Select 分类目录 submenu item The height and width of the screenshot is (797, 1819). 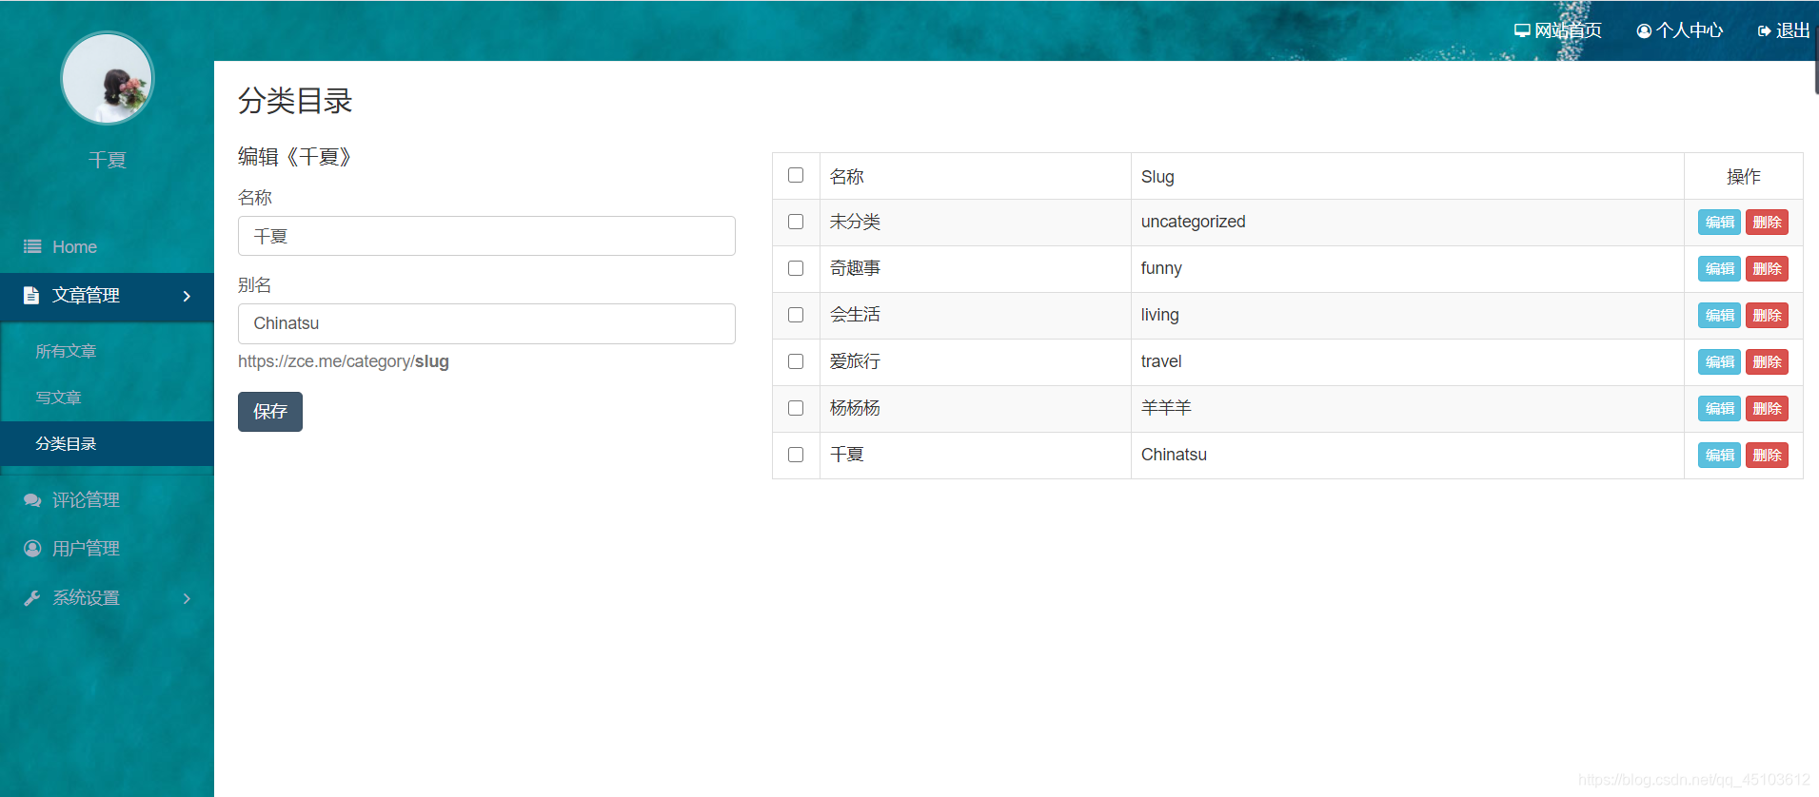point(107,444)
